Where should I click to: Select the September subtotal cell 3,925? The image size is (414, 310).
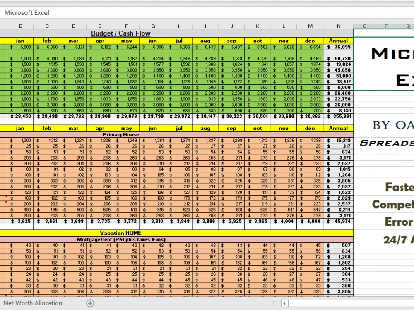[x=231, y=221]
